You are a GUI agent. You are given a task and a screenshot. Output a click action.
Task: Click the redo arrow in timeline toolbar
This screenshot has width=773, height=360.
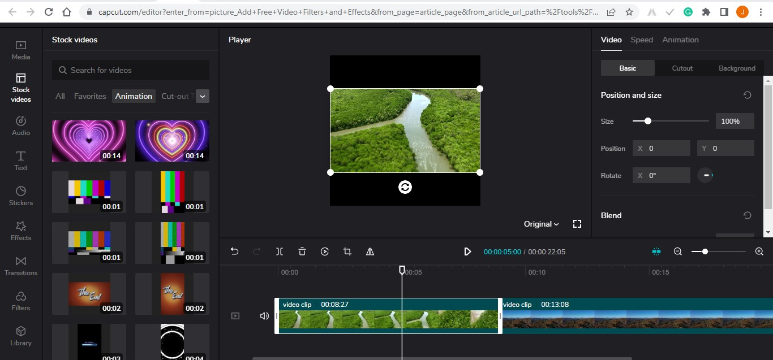point(257,251)
